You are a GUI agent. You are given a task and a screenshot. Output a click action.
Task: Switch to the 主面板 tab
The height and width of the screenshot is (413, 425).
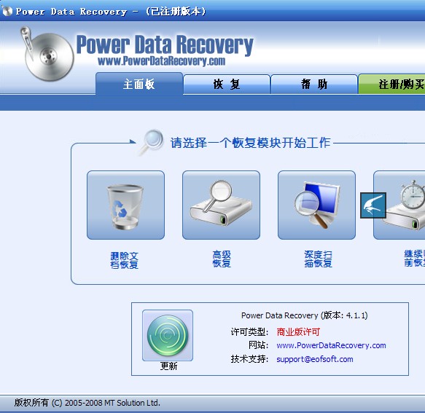139,84
